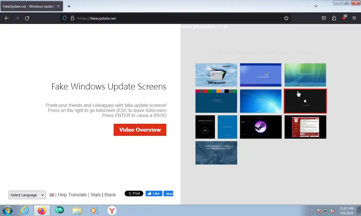This screenshot has height=216, width=361.
Task: Reload the current page
Action: pos(27,18)
